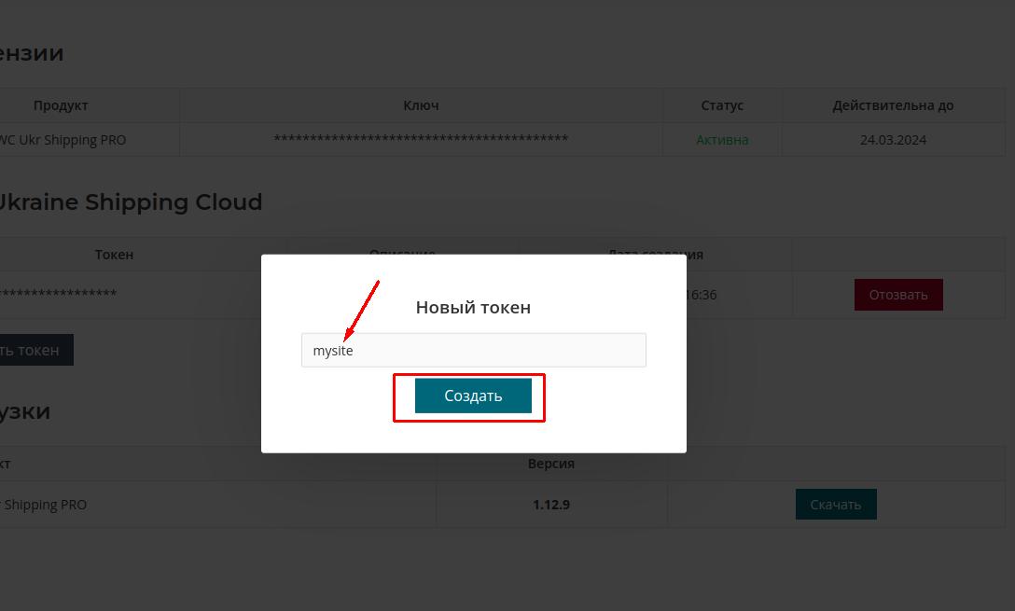Click the Активна status text
This screenshot has width=1015, height=611.
722,140
